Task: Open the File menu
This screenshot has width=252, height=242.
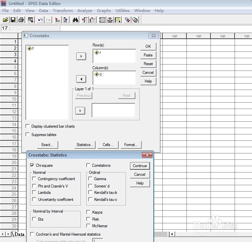Action: [x=5, y=11]
